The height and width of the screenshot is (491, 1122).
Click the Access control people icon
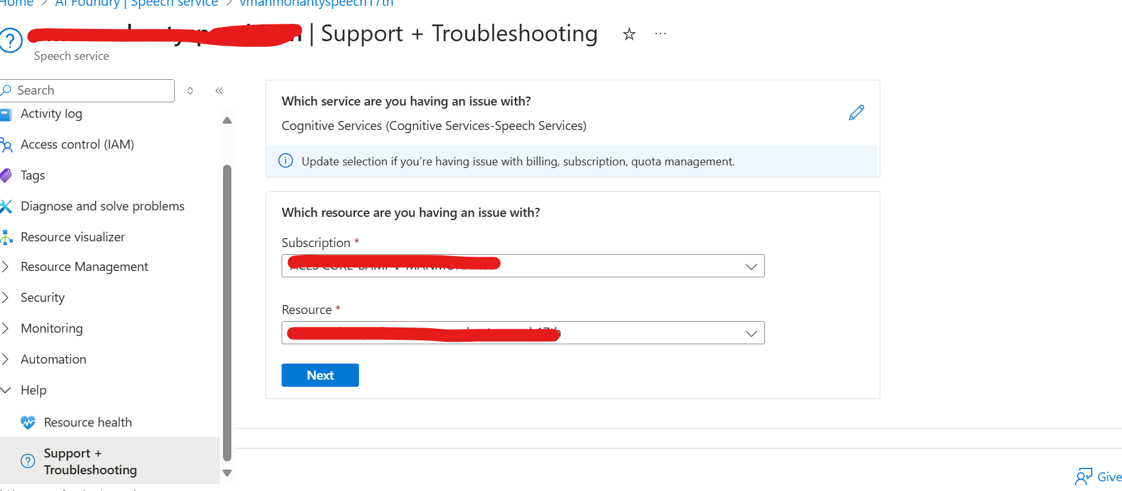[6, 145]
